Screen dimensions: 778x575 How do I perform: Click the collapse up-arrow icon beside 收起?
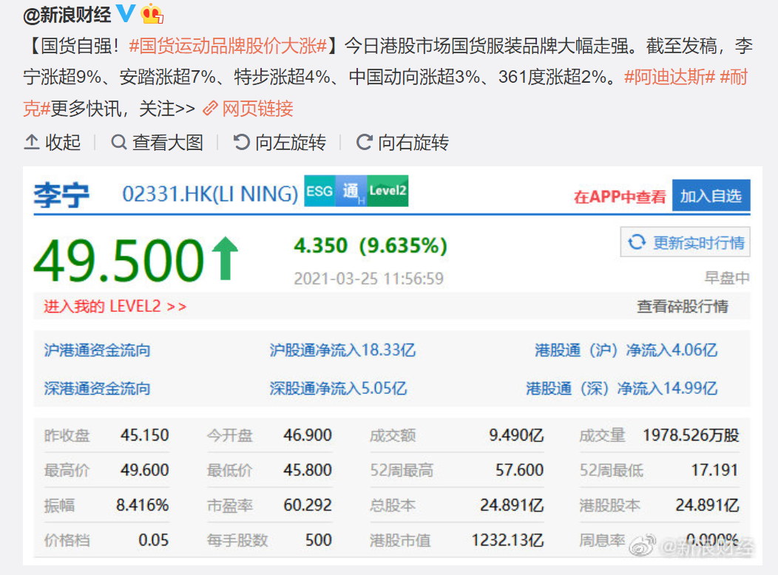(32, 142)
